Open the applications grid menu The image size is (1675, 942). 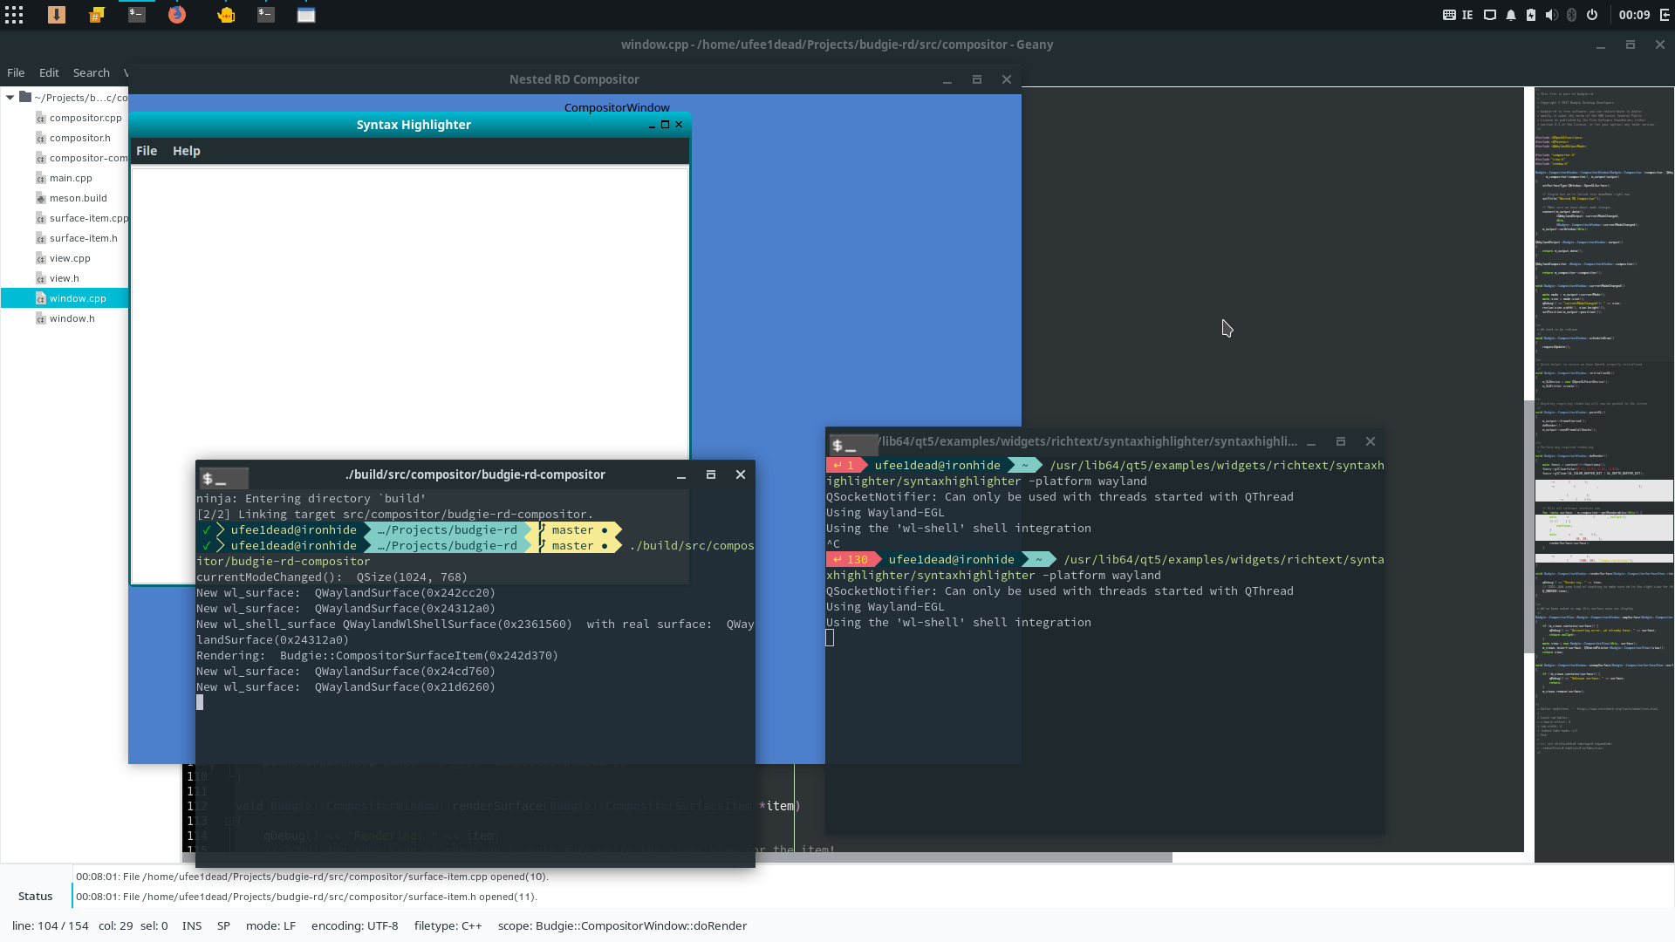[x=14, y=15]
